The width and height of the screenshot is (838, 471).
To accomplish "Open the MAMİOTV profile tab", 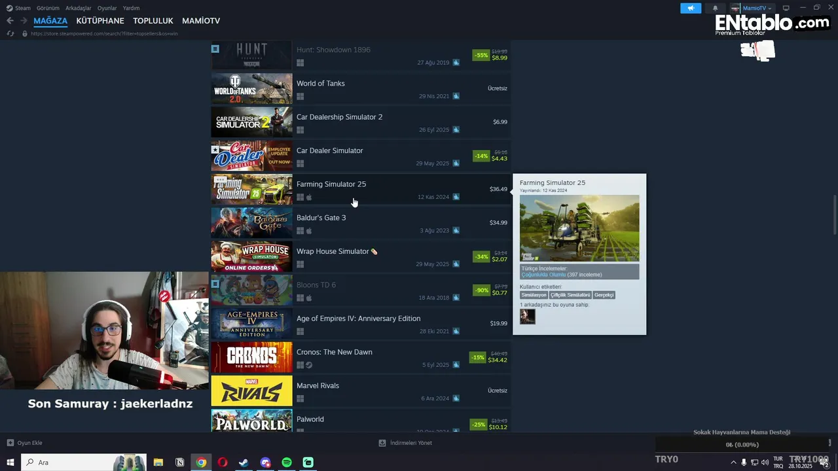I will [201, 21].
